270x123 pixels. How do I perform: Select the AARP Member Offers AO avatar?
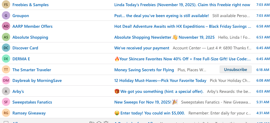tap(6, 26)
